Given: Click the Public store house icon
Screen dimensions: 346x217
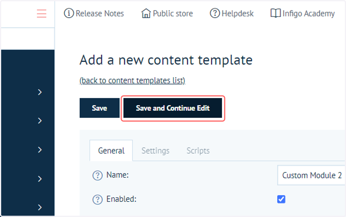Looking at the screenshot, I should click(x=146, y=13).
